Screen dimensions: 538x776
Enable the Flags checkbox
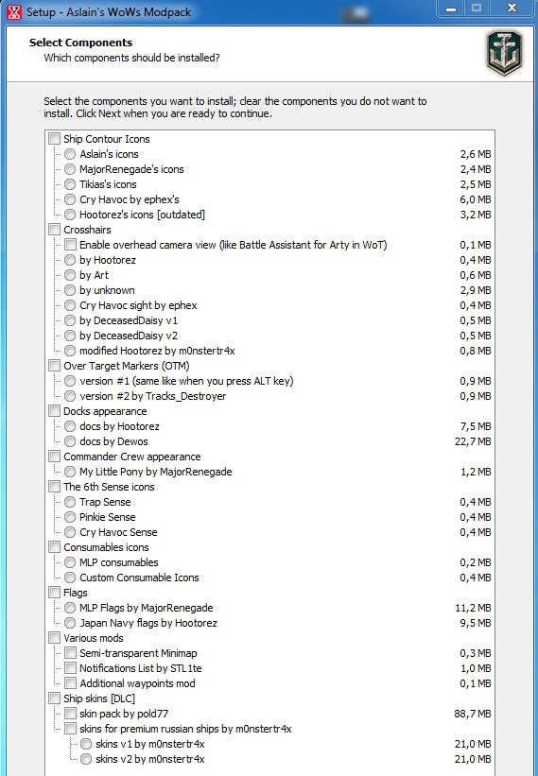coord(55,593)
